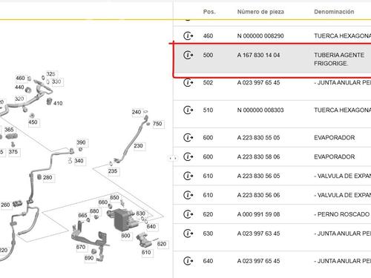Click callout 365 in the diagram

coord(9,130)
